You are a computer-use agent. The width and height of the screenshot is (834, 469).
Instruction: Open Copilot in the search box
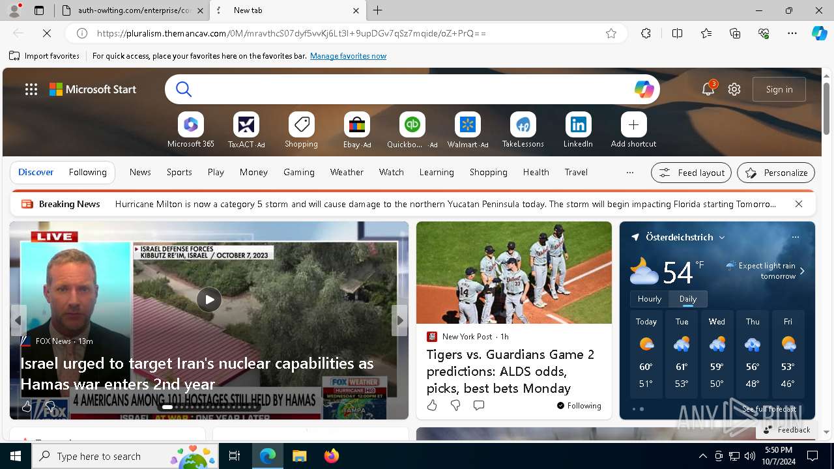(x=644, y=89)
